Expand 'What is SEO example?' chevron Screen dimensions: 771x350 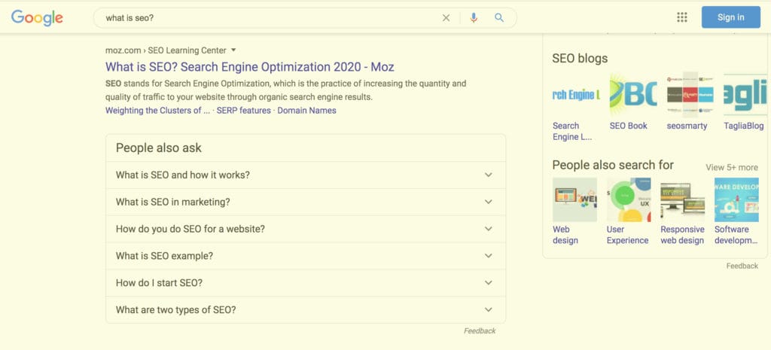pyautogui.click(x=488, y=256)
